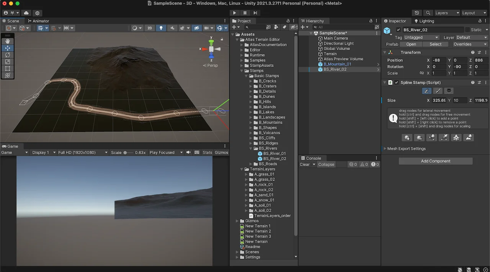The image size is (490, 272).
Task: Select the Hand (view) tool
Action: (x=7, y=41)
